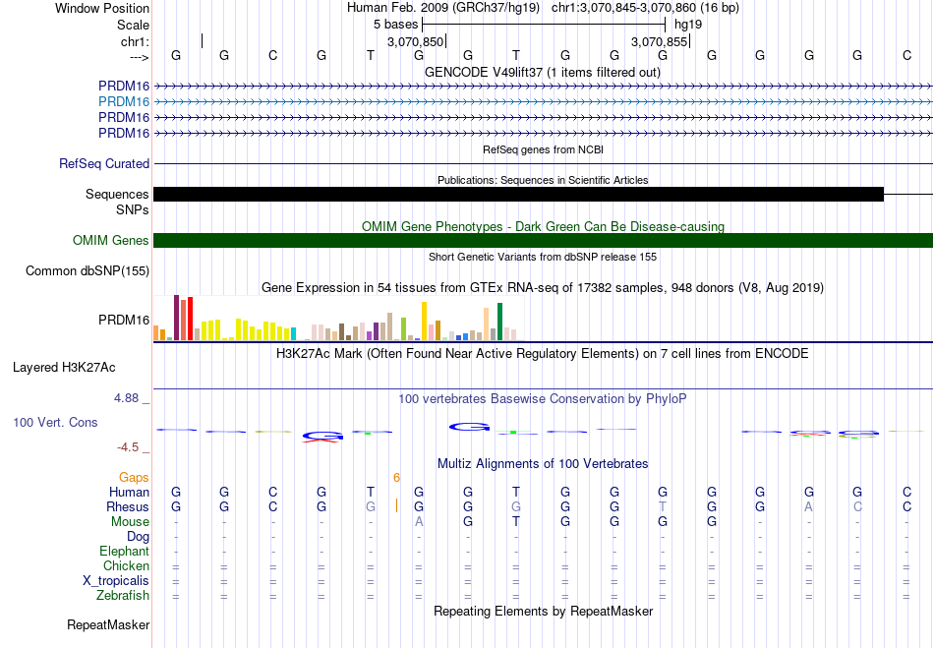Select the Rhesus species label
The image size is (934, 648).
click(128, 507)
